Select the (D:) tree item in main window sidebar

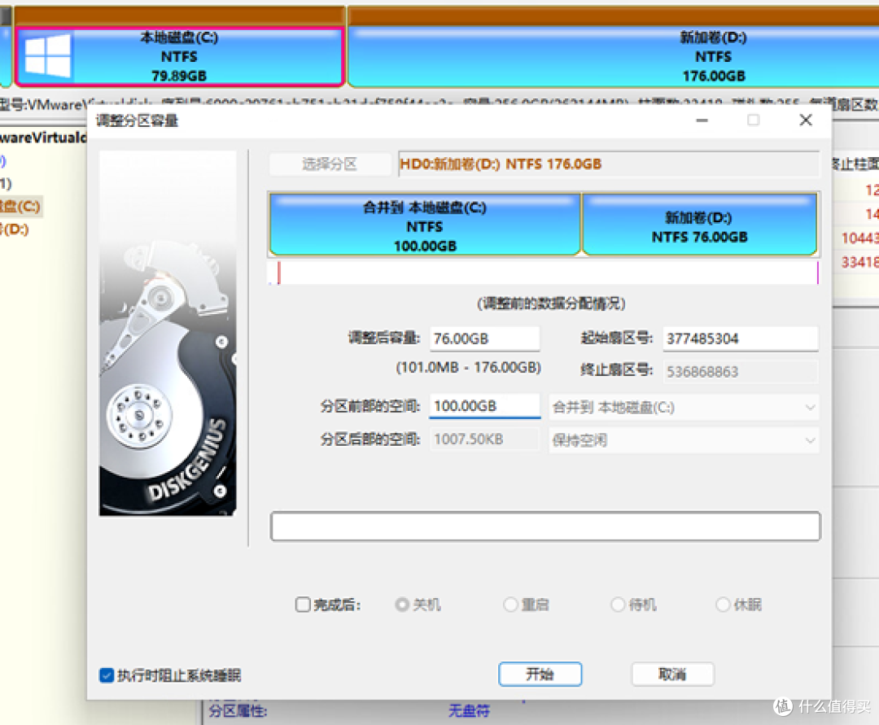click(15, 229)
